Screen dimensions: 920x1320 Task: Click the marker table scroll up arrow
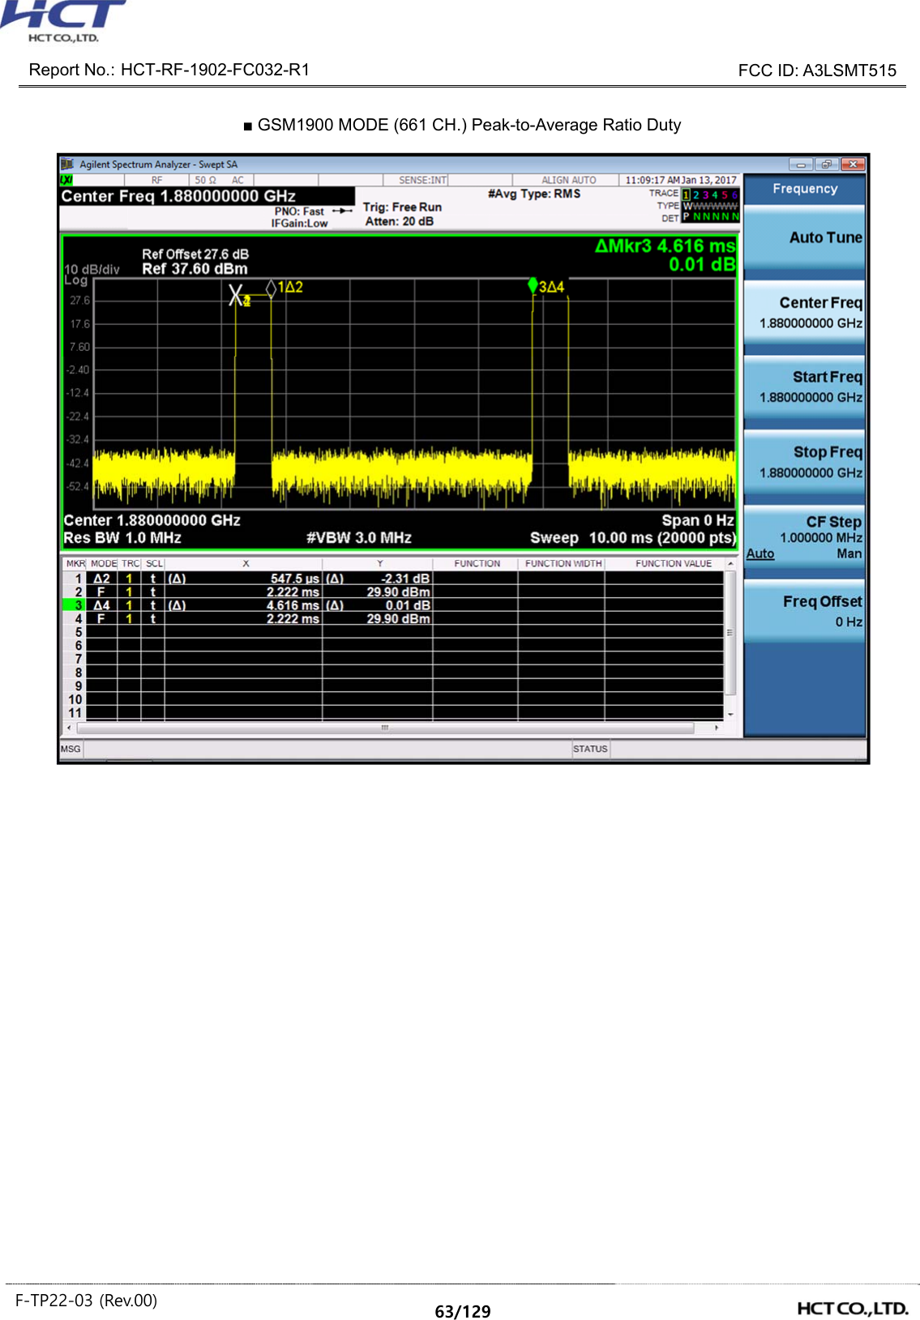pyautogui.click(x=730, y=564)
